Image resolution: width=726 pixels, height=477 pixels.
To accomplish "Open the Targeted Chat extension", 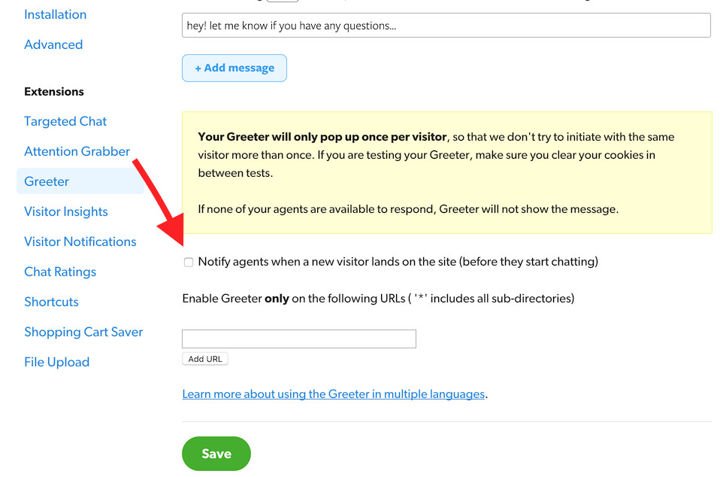I will click(x=65, y=121).
